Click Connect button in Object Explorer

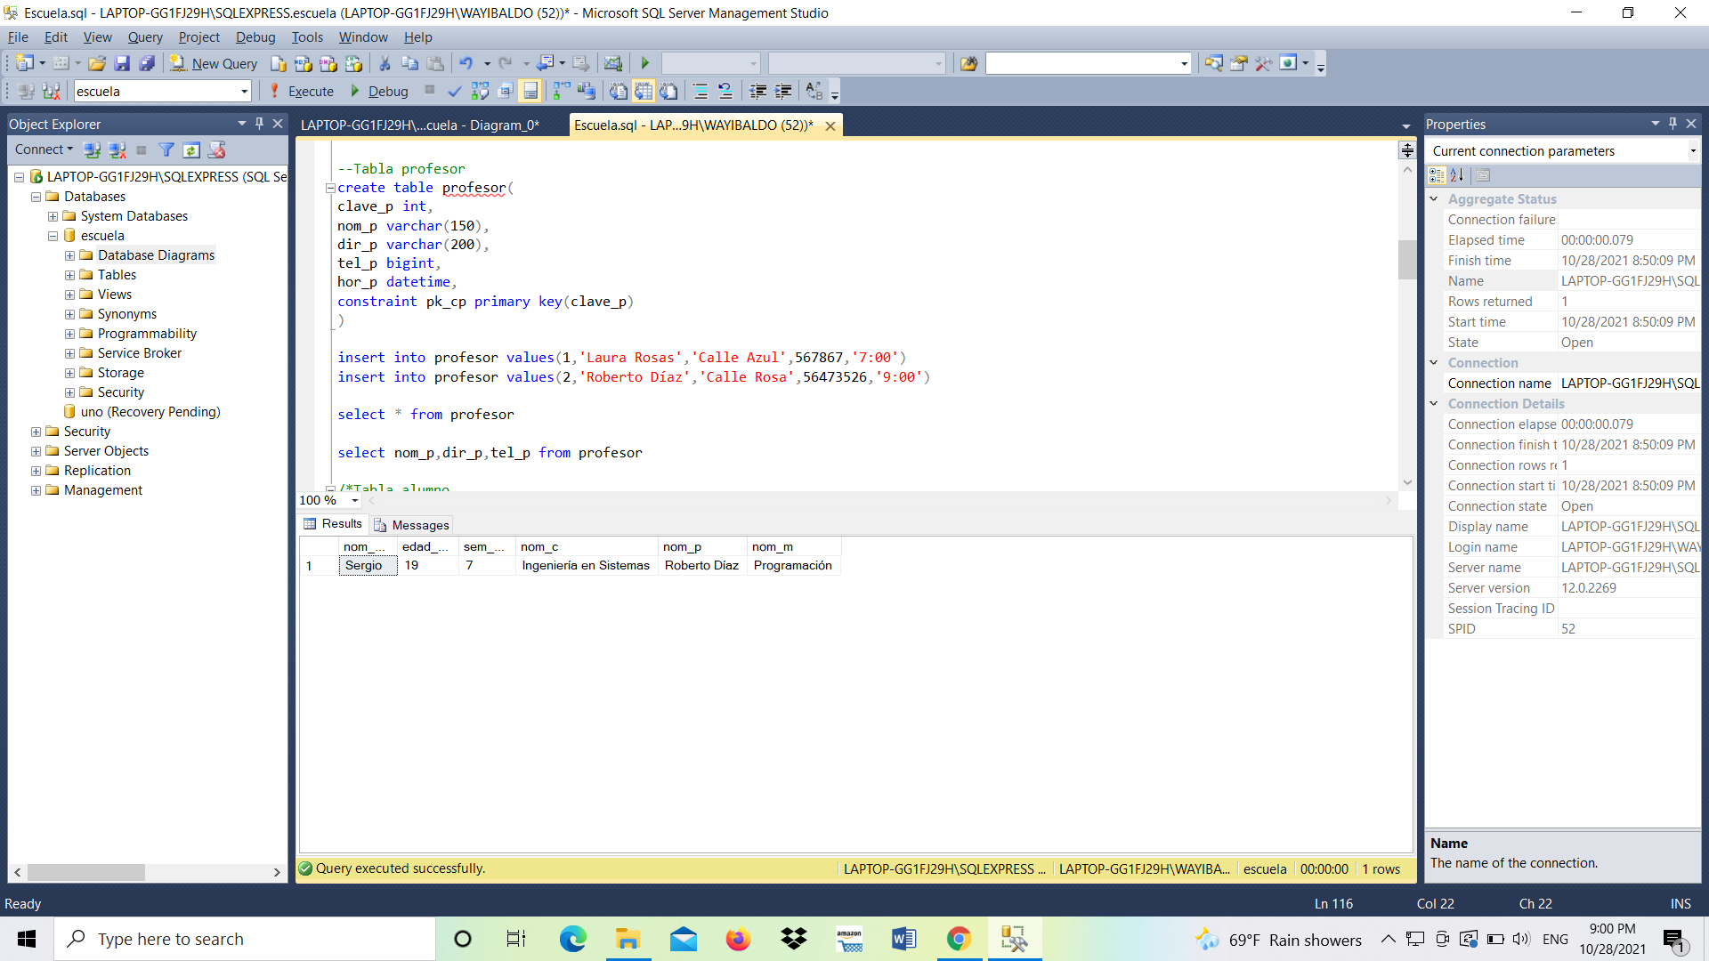(x=44, y=149)
